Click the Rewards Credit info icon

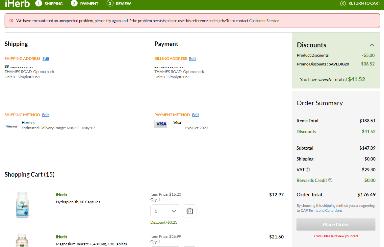click(x=330, y=180)
